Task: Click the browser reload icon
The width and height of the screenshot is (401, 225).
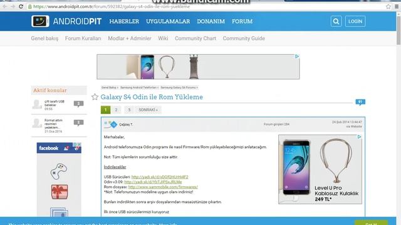Action: pyautogui.click(x=21, y=7)
